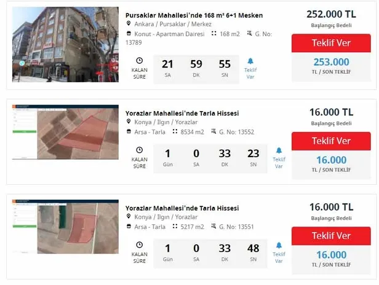
Task: Open the Pursaklar Mahallesi'nde 168 m² 6+1 Mesken title
Action: pyautogui.click(x=194, y=15)
